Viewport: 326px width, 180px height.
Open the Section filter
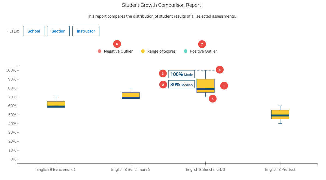click(58, 31)
